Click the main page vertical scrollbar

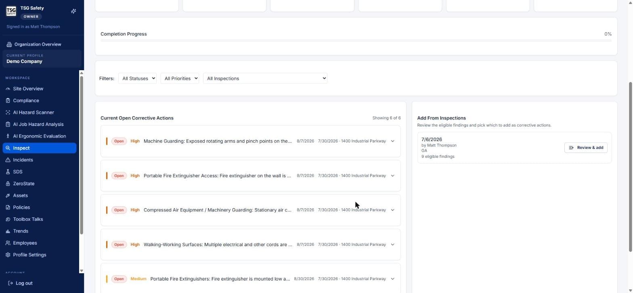(x=631, y=167)
